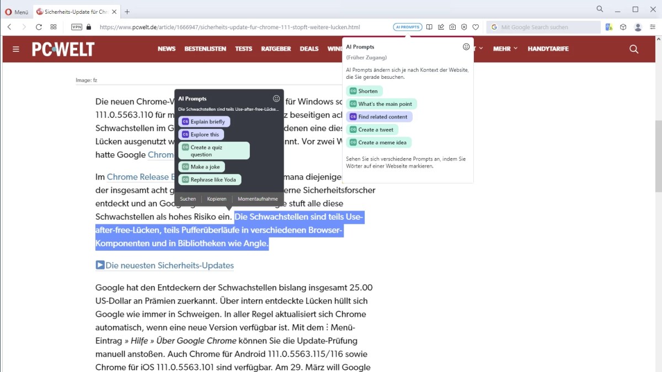Image resolution: width=662 pixels, height=372 pixels.
Task: Close the Sicherheits-Update tab
Action: [114, 12]
